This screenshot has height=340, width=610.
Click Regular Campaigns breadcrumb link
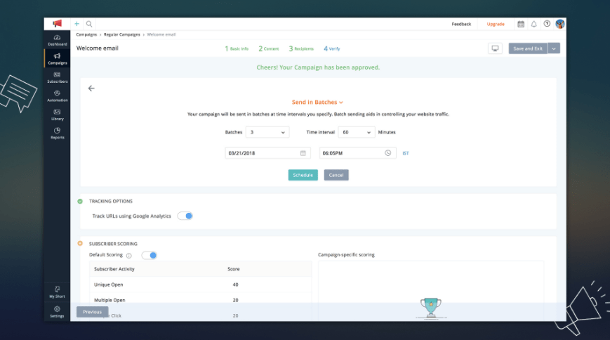121,34
